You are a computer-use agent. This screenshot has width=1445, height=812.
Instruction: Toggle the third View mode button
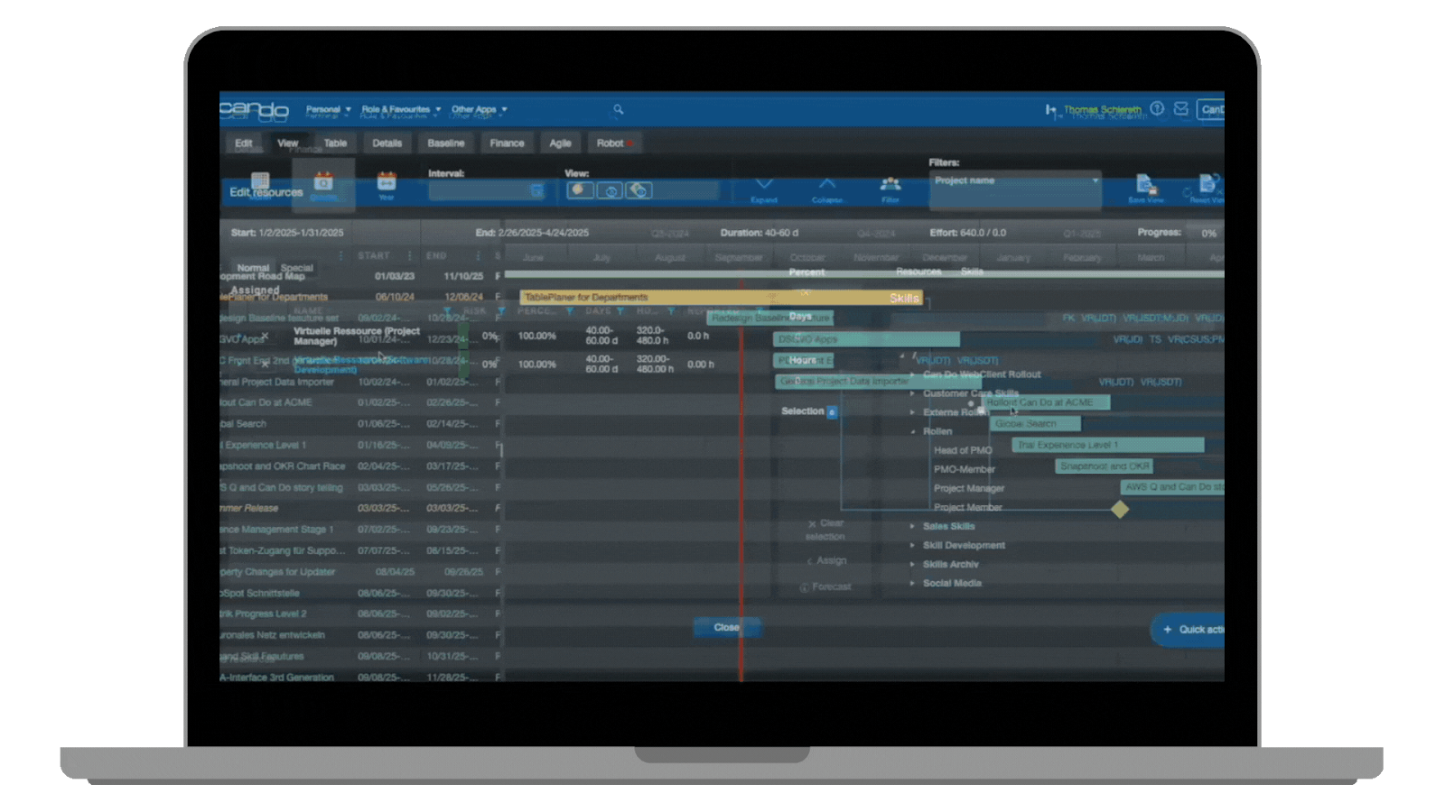pyautogui.click(x=639, y=190)
